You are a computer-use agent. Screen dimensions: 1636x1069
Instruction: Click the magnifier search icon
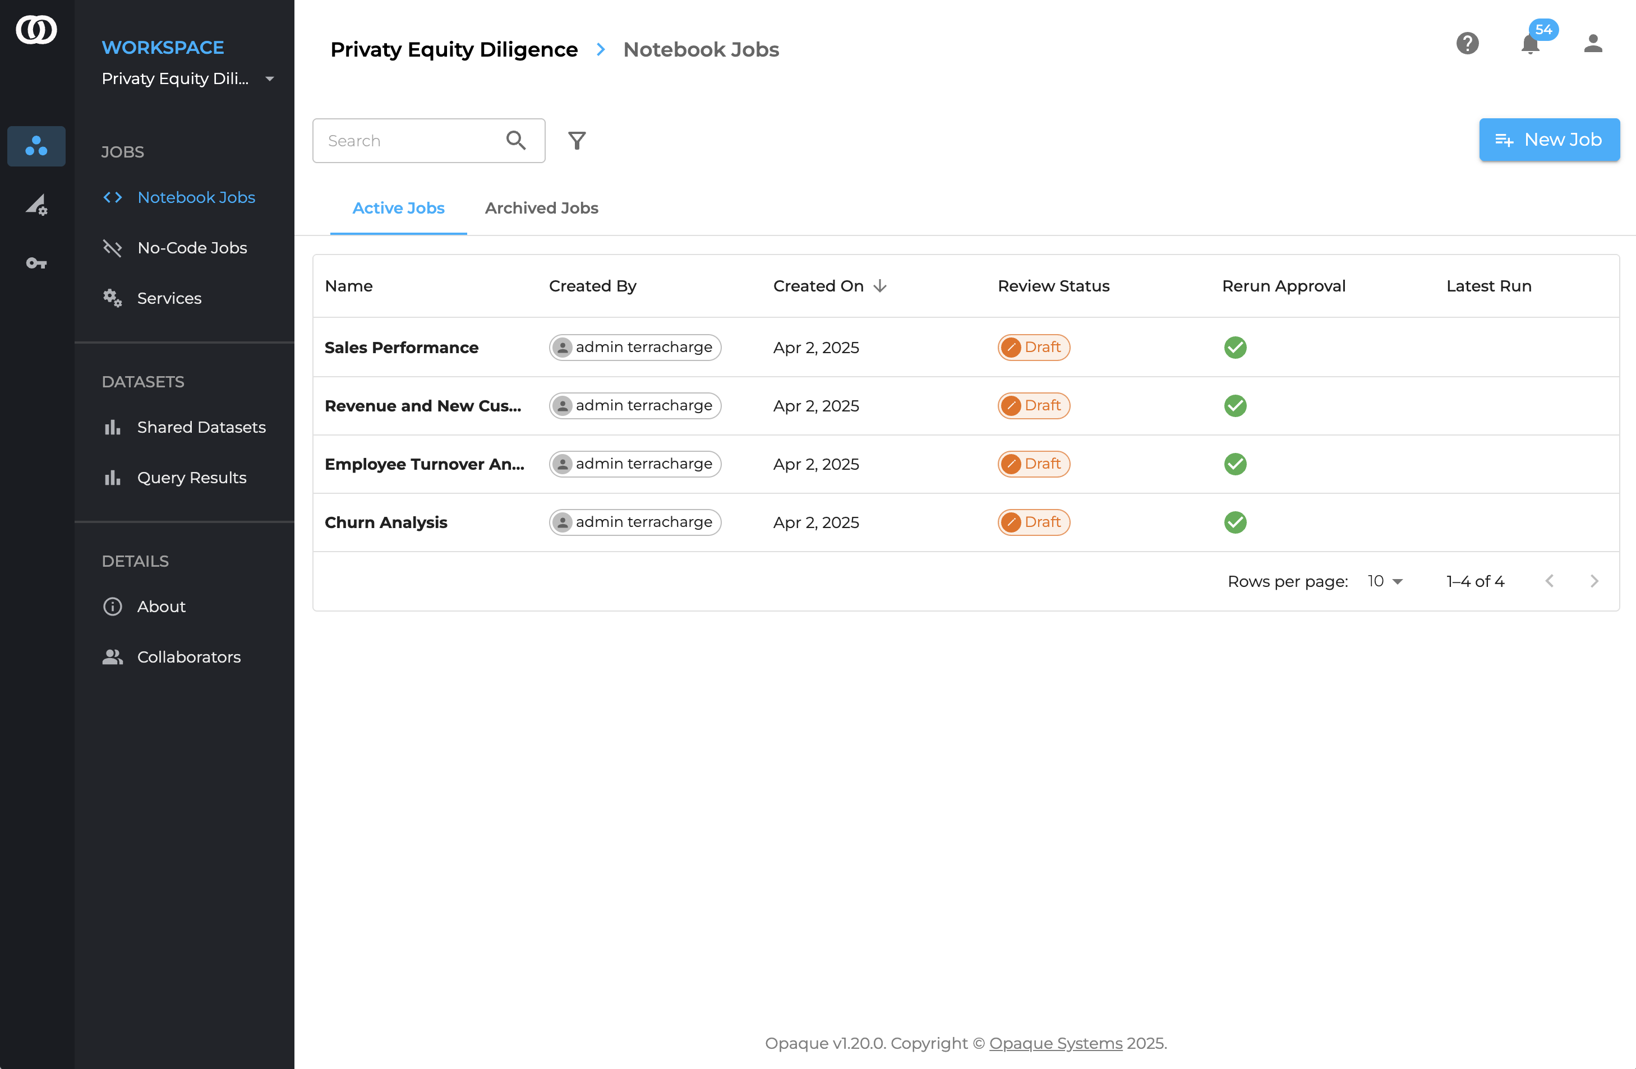pyautogui.click(x=515, y=140)
